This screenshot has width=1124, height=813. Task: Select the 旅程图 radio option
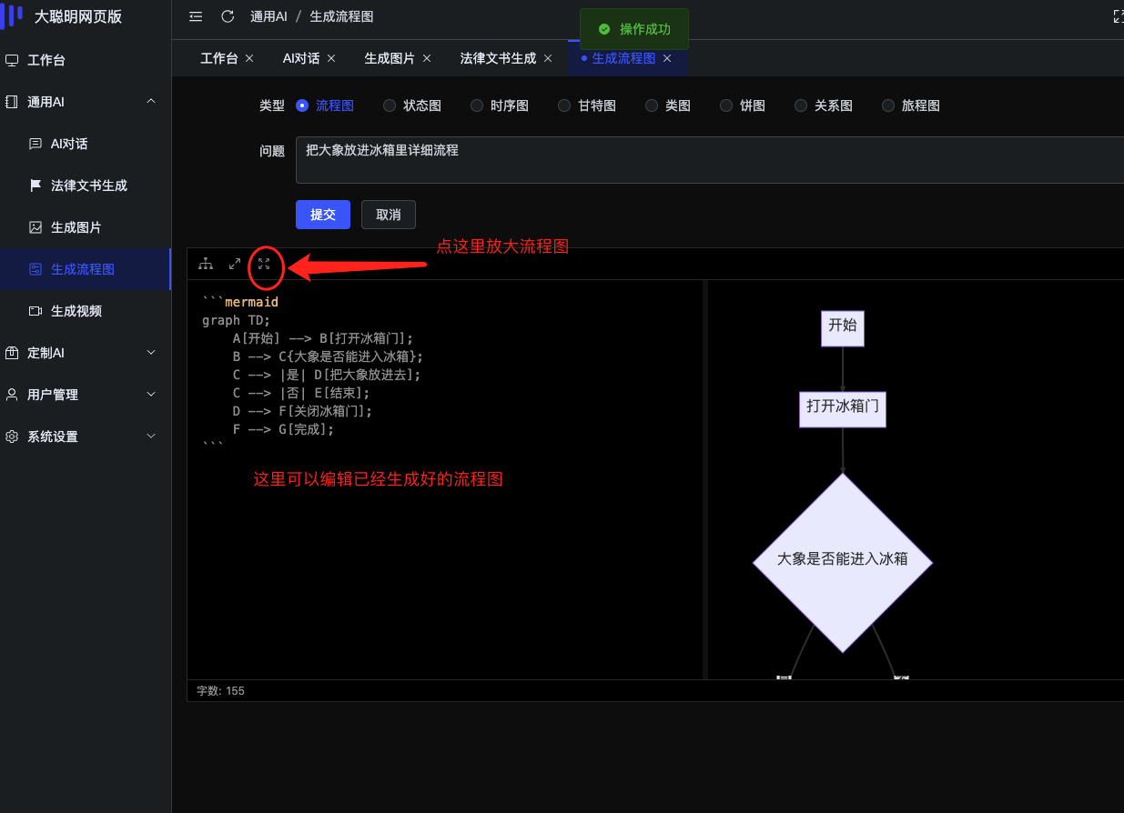tap(888, 105)
